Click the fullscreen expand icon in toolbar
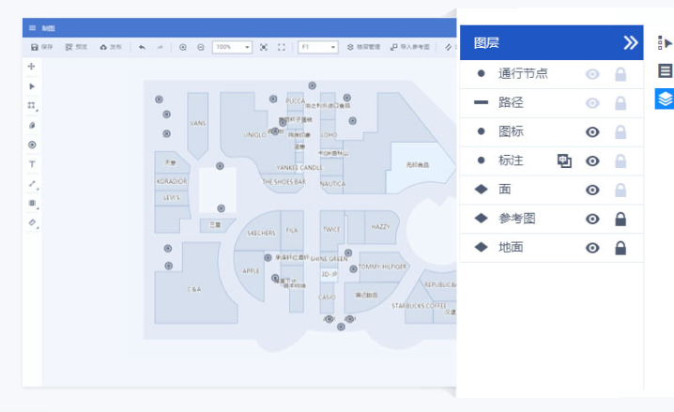Image resolution: width=674 pixels, height=412 pixels. point(282,47)
